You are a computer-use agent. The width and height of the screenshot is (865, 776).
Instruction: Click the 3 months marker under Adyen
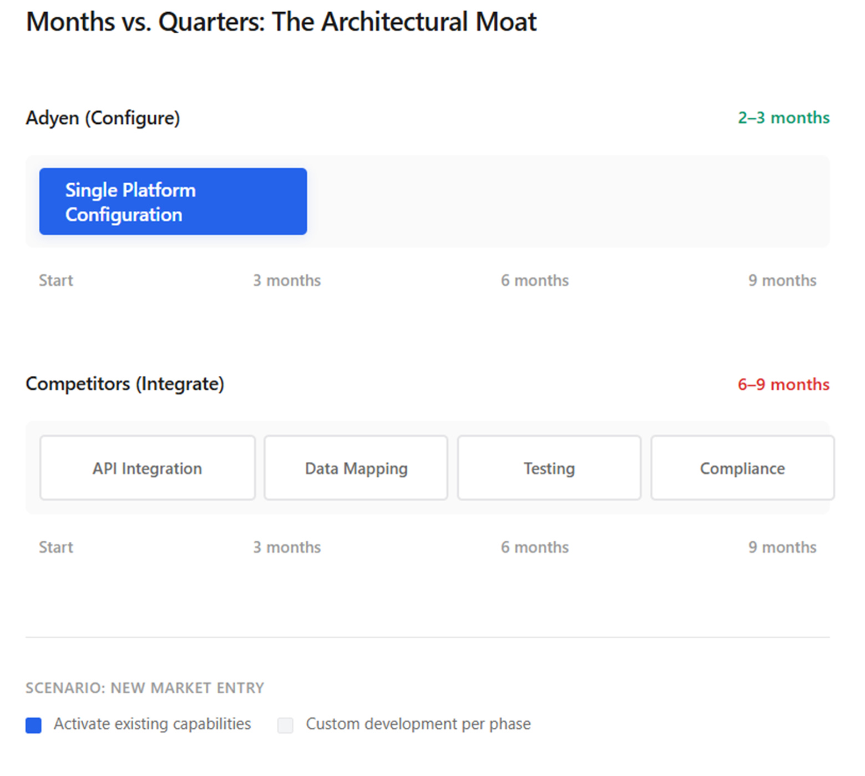[287, 280]
